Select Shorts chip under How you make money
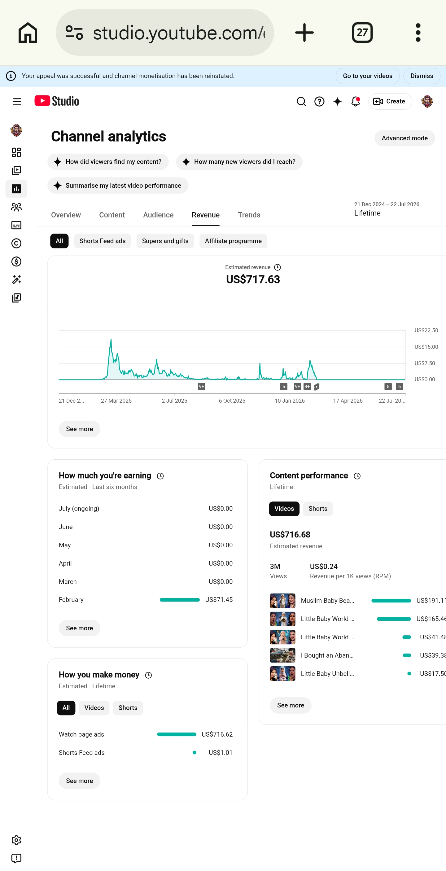446x871 pixels. click(128, 708)
